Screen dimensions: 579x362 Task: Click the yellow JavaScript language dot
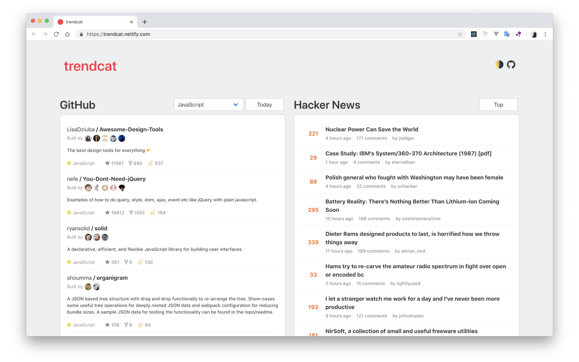[69, 163]
